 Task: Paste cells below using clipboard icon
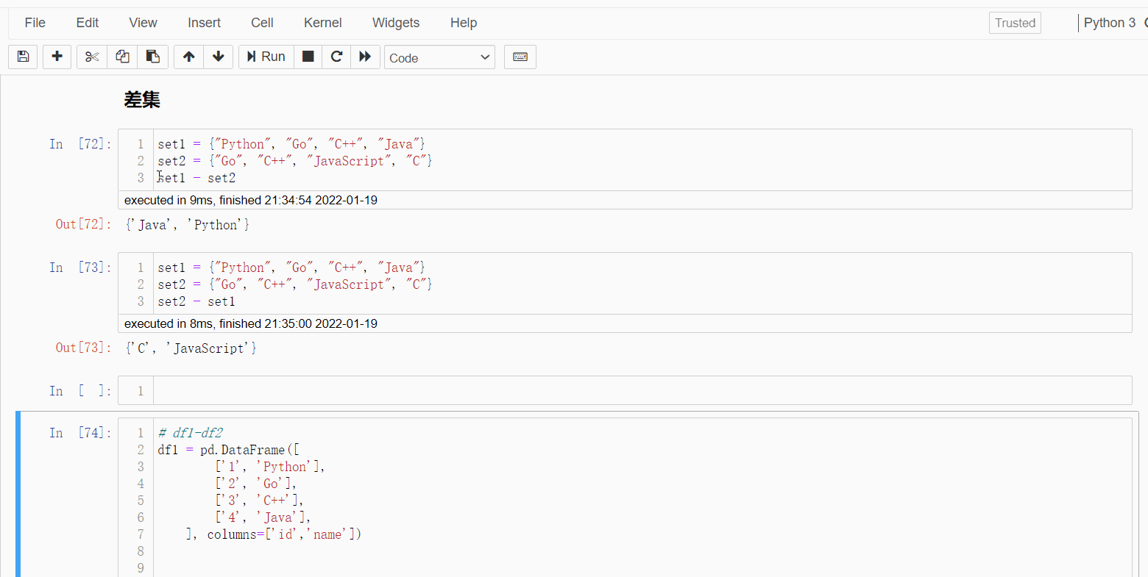(x=153, y=57)
